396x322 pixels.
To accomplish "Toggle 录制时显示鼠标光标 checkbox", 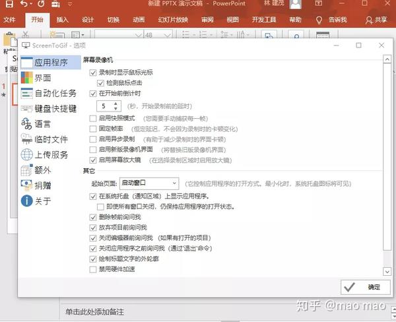I will pos(93,73).
